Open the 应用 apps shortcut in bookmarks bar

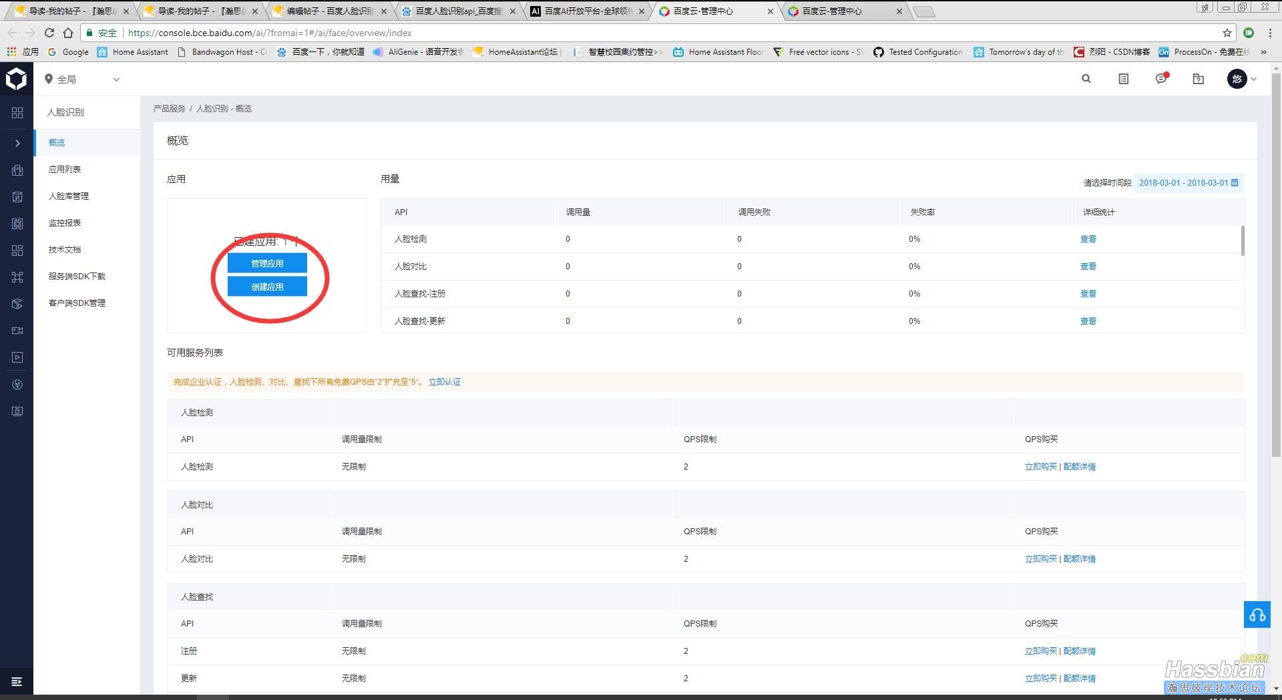click(x=23, y=51)
